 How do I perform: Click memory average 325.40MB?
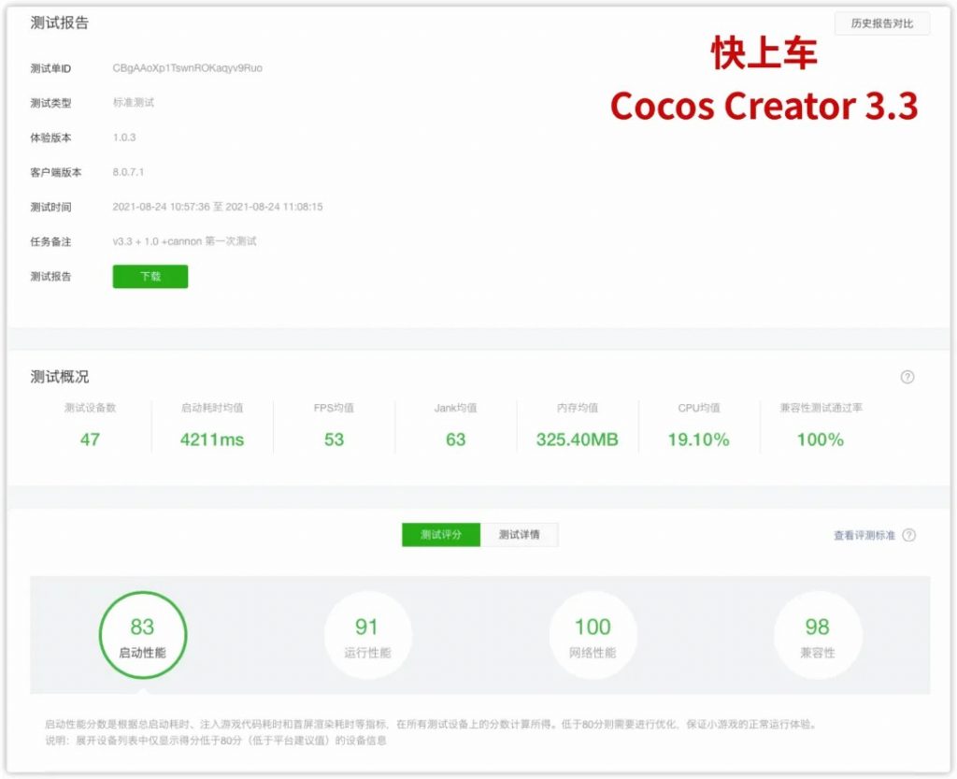[578, 440]
